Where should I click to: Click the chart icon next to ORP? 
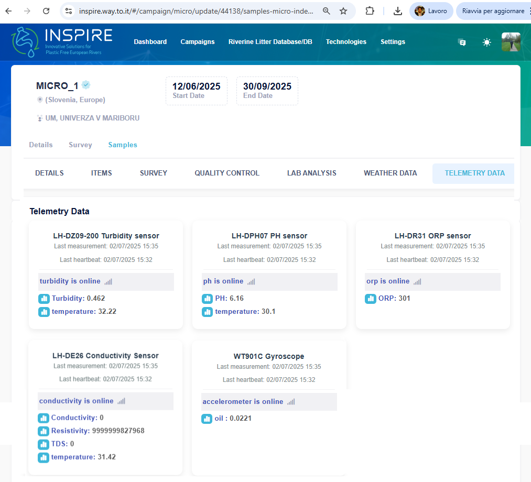tap(371, 299)
